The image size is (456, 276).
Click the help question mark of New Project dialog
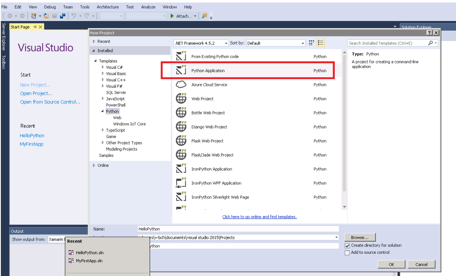coord(429,33)
